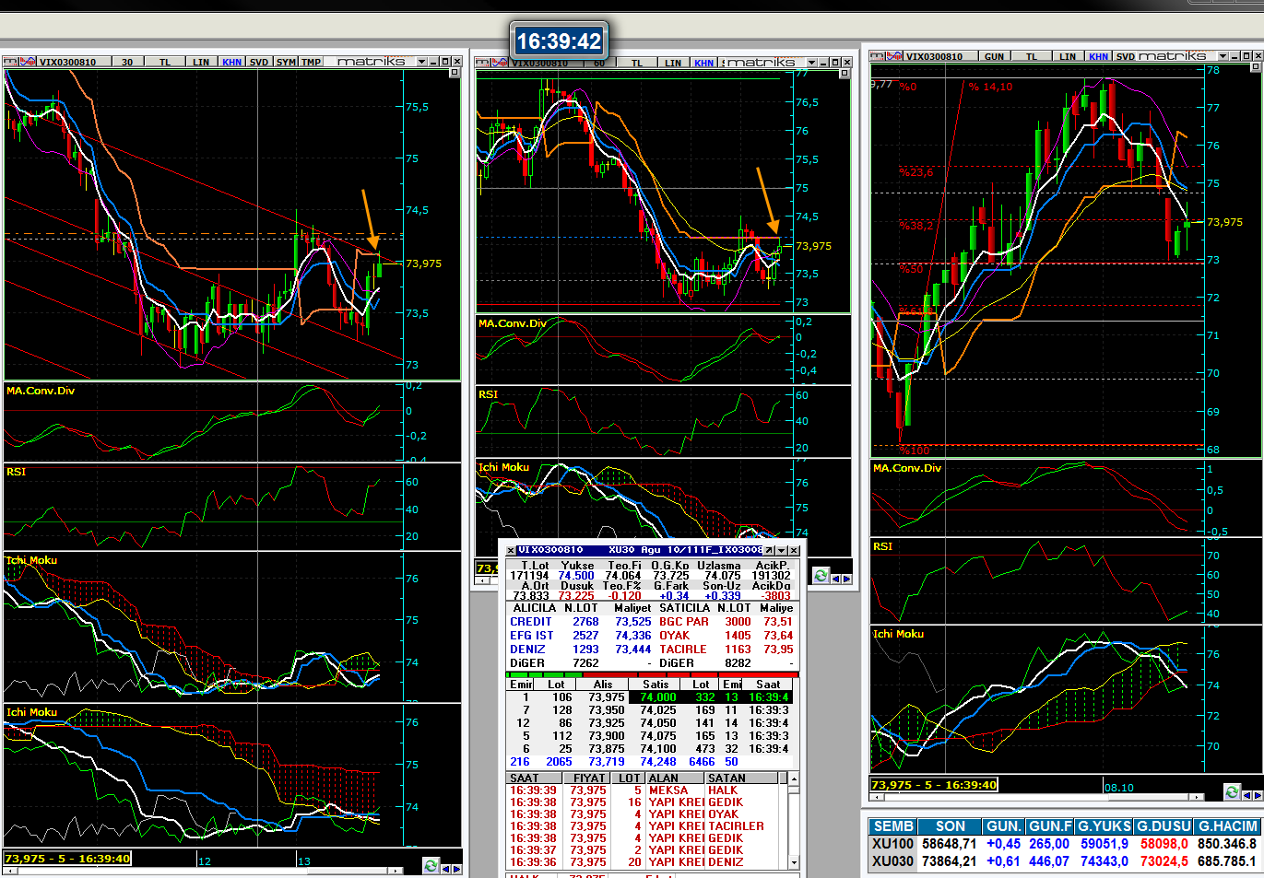This screenshot has height=878, width=1264.
Task: Select the 30 period tab on left chart
Action: point(126,62)
